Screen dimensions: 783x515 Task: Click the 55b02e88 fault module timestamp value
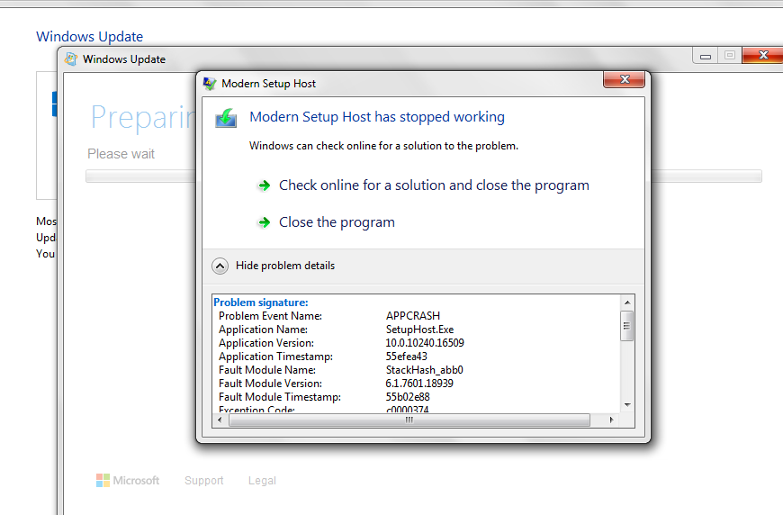point(408,397)
